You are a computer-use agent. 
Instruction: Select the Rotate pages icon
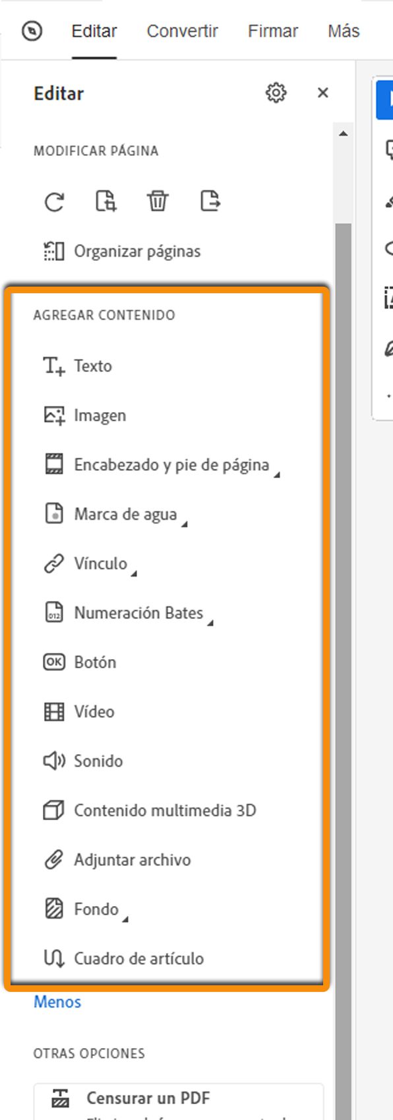(55, 202)
